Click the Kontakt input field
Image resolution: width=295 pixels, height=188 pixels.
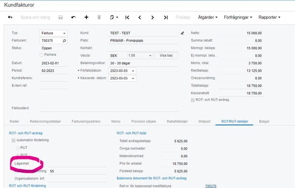pyautogui.click(x=143, y=48)
